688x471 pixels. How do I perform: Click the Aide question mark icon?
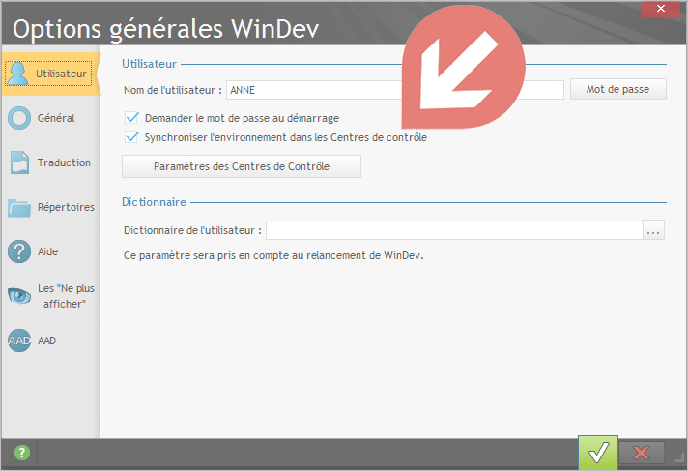tap(19, 251)
